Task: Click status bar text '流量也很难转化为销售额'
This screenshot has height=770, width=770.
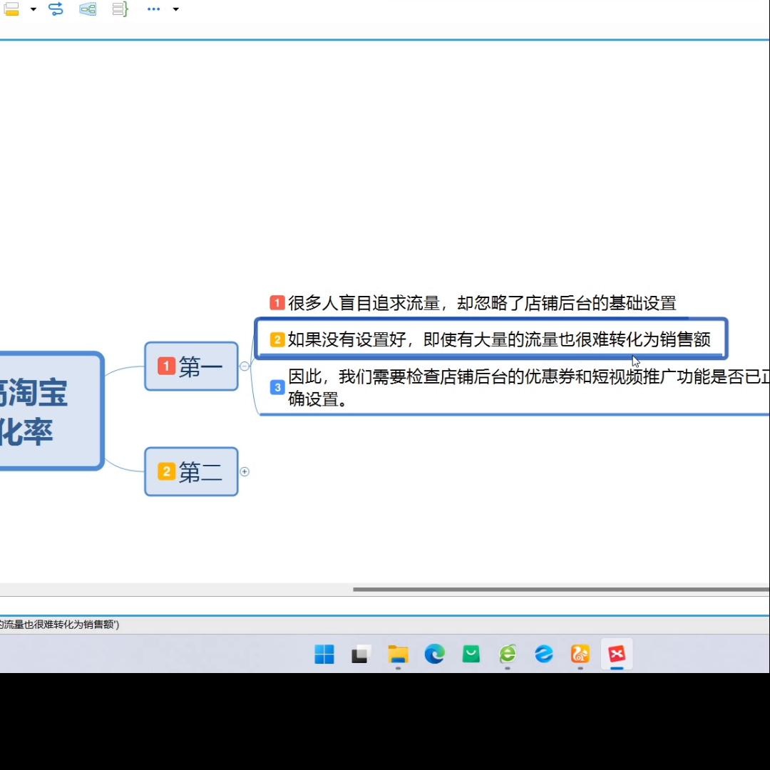Action: (59, 625)
